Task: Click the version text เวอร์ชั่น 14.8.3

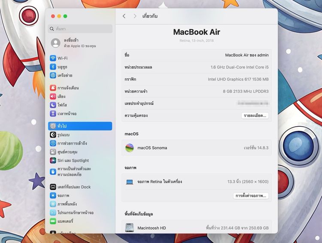Action: [256, 148]
